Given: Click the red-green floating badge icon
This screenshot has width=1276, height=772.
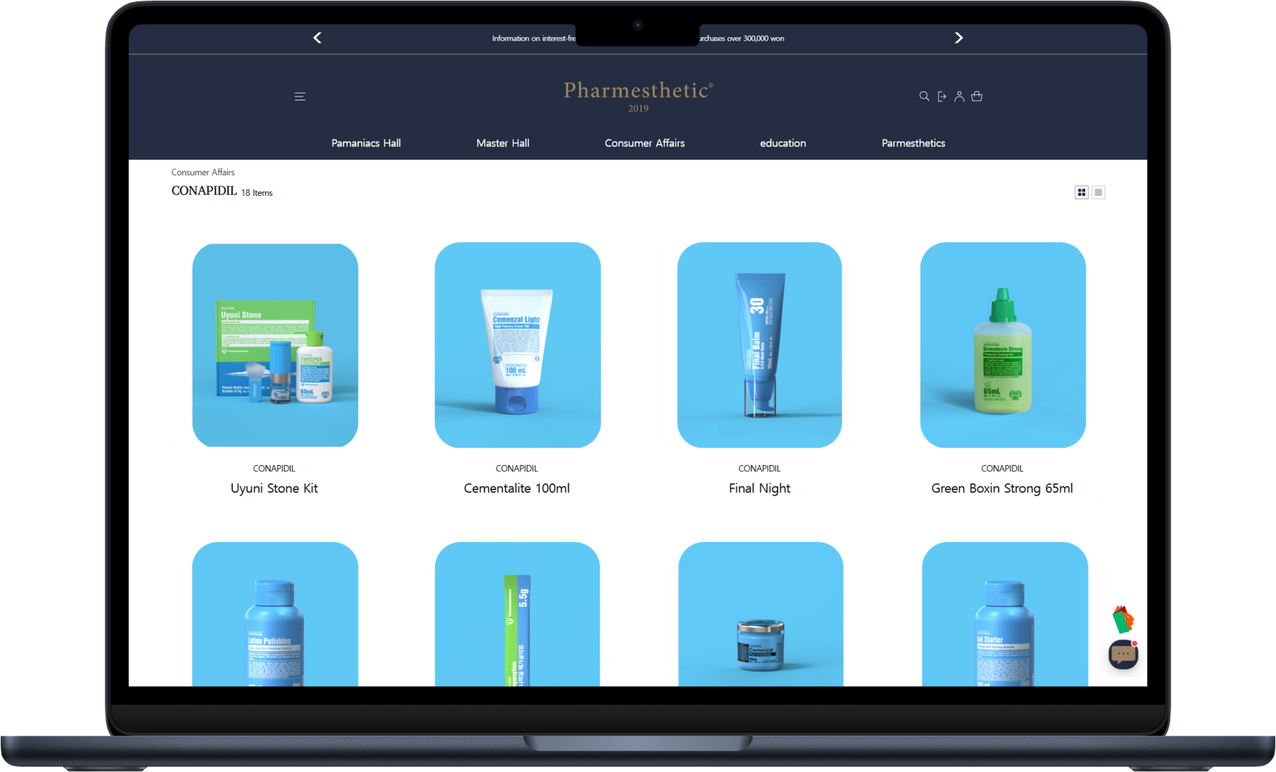Looking at the screenshot, I should pyautogui.click(x=1123, y=619).
